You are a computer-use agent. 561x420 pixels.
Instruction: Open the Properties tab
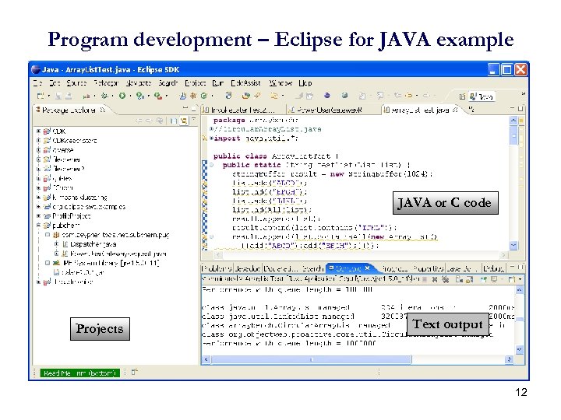point(429,268)
